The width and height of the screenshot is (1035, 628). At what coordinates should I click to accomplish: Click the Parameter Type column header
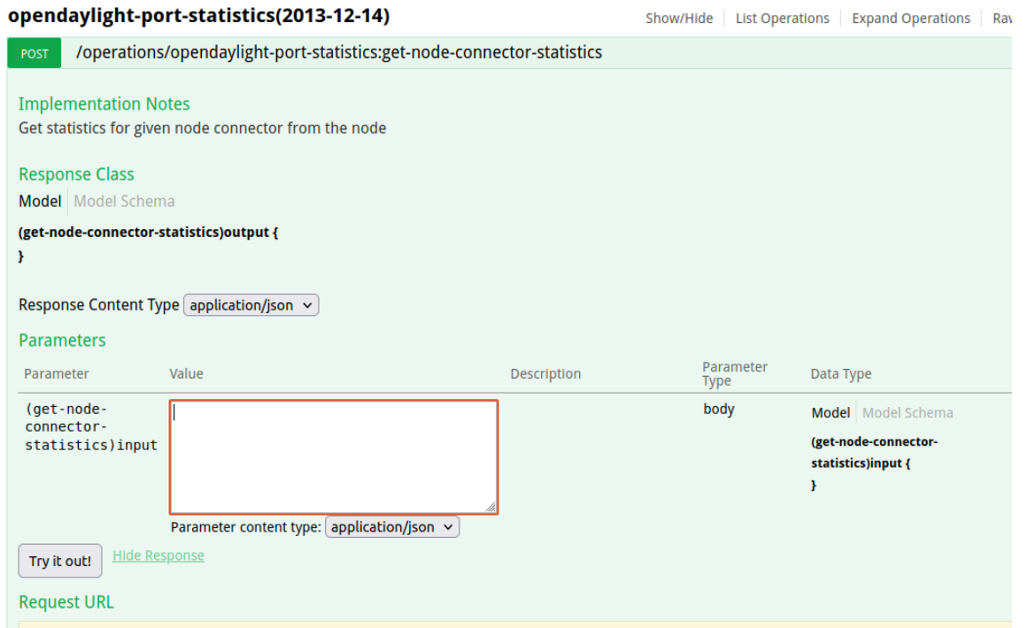pyautogui.click(x=734, y=373)
